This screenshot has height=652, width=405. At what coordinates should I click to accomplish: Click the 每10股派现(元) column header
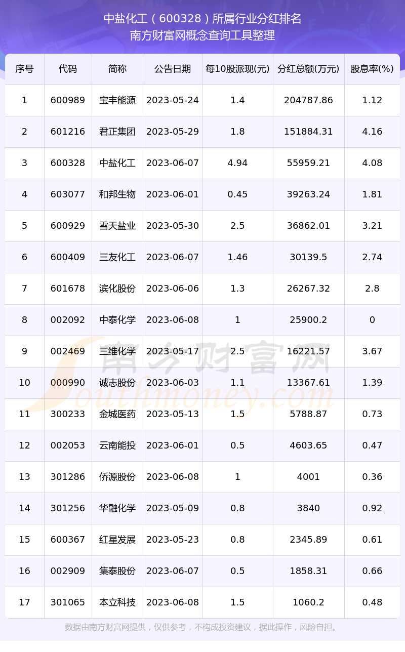(x=237, y=69)
